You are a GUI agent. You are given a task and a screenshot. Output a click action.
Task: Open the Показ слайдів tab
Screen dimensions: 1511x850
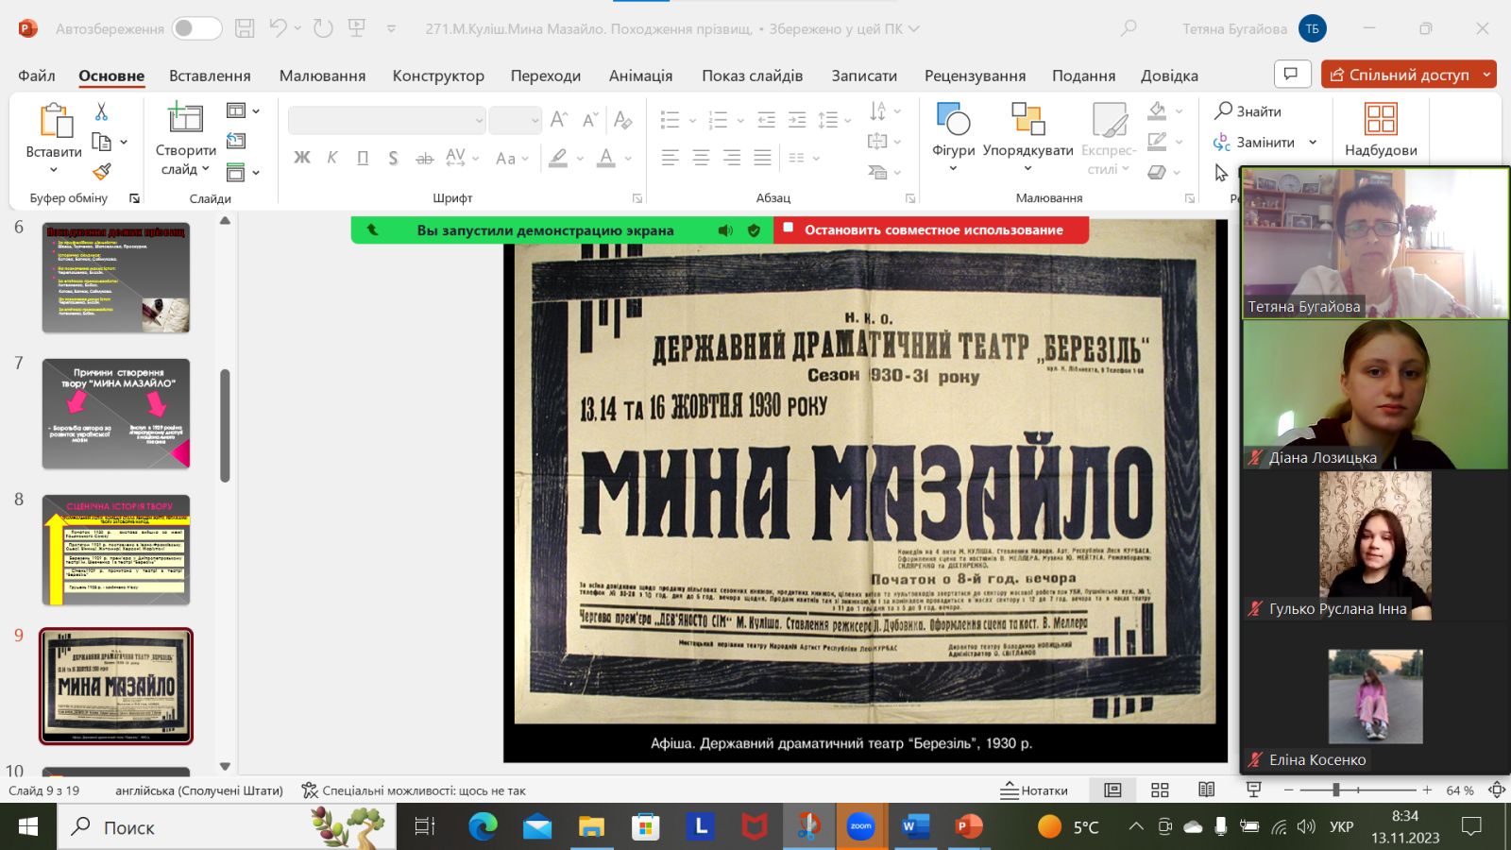pos(753,76)
